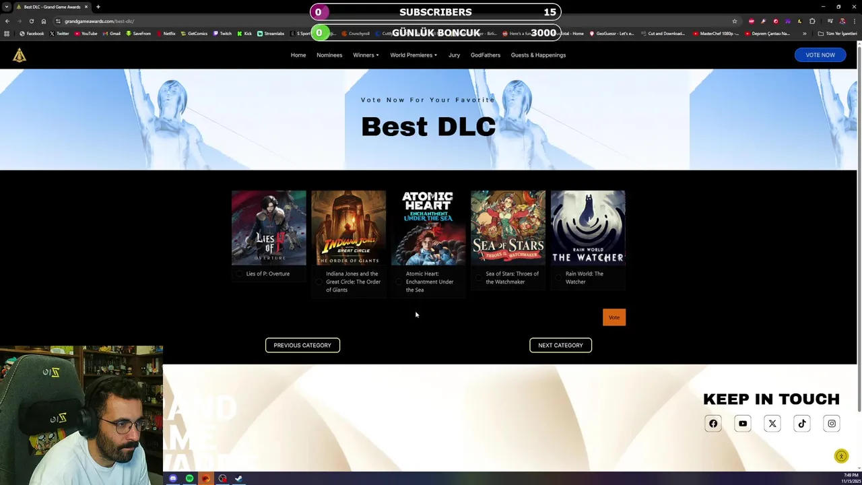This screenshot has height=485, width=862.
Task: Go to PREVIOUS CATEGORY
Action: point(302,346)
